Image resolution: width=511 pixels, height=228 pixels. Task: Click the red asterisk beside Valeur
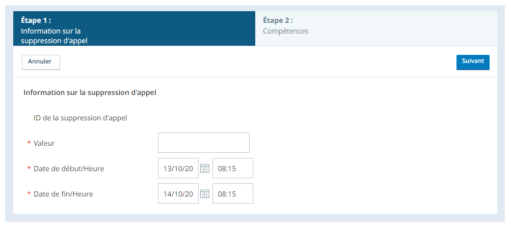(29, 143)
